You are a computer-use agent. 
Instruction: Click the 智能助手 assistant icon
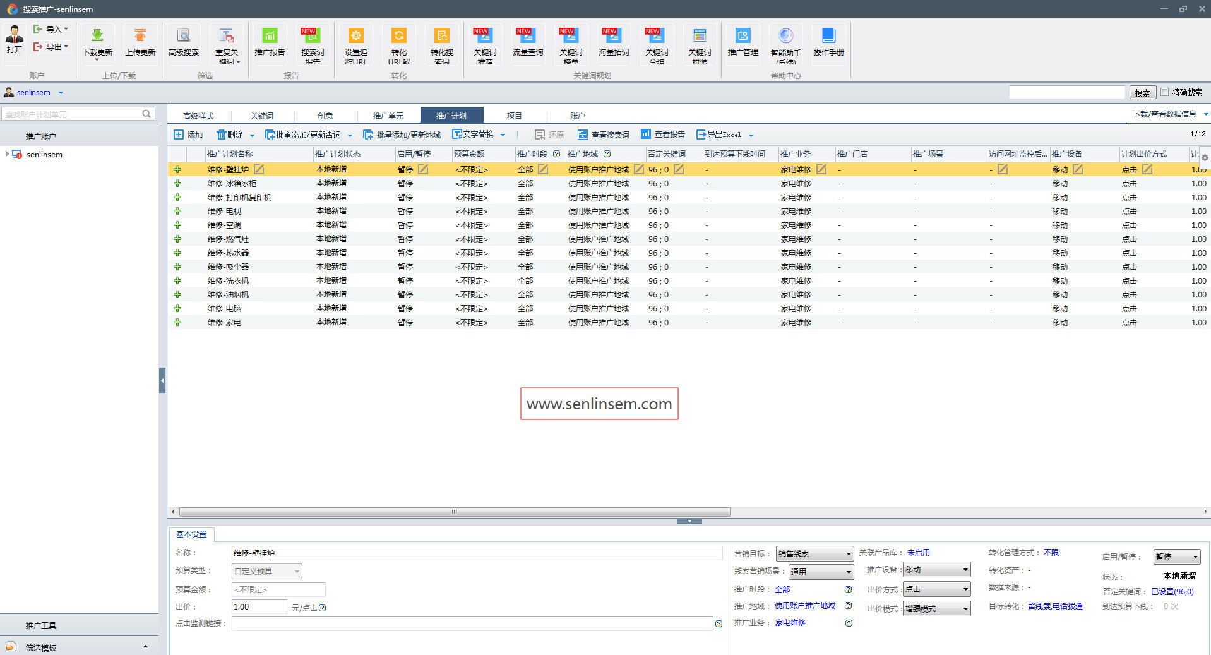[x=785, y=37]
